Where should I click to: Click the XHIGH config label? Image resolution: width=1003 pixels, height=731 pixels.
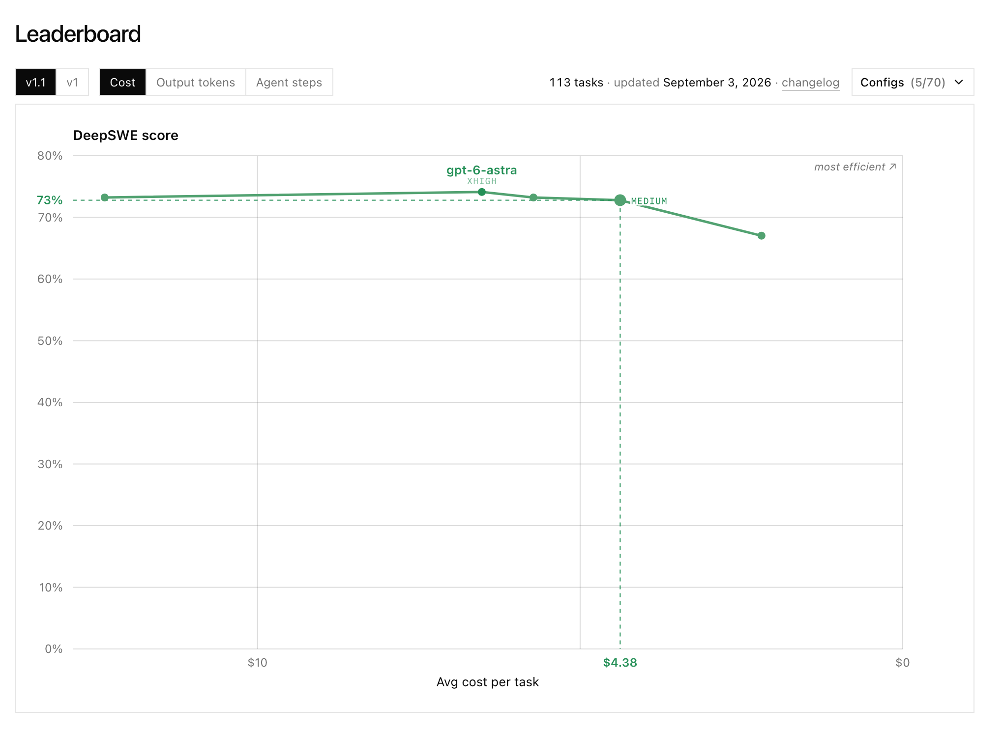pyautogui.click(x=482, y=181)
